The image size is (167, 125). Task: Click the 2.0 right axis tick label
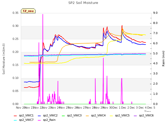pos(155,84)
